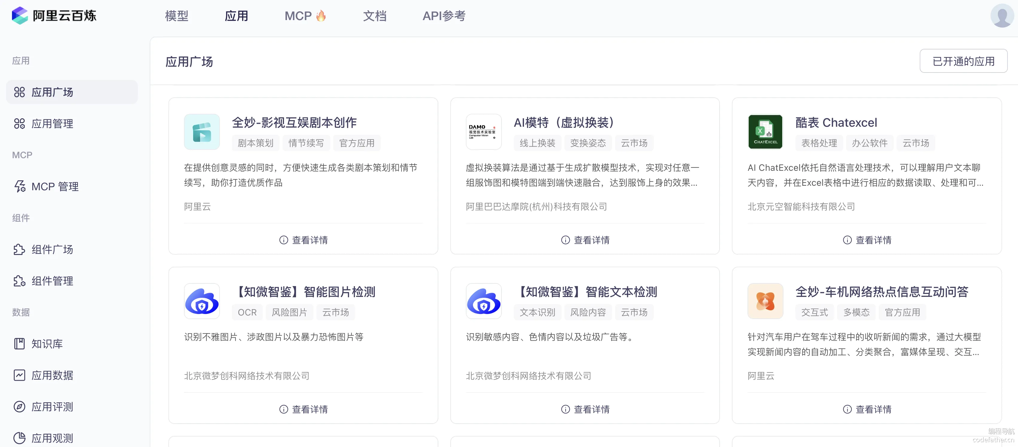Click the 应用广场 grid icon in sidebar
The width and height of the screenshot is (1018, 447).
(x=19, y=92)
